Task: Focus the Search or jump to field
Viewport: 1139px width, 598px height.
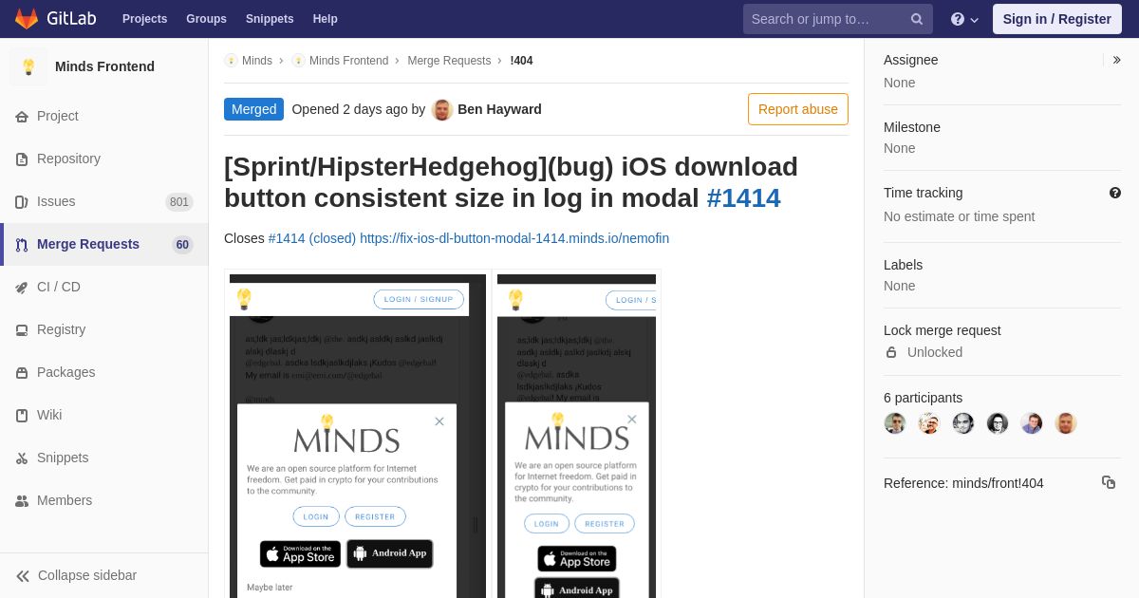Action: [838, 19]
